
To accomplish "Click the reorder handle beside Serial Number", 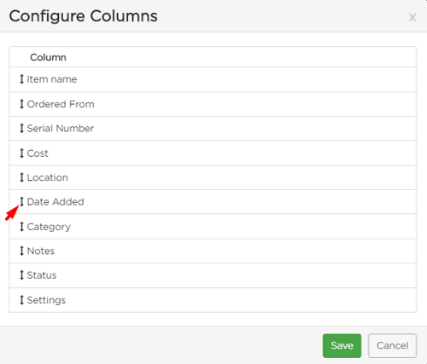I will [x=21, y=128].
